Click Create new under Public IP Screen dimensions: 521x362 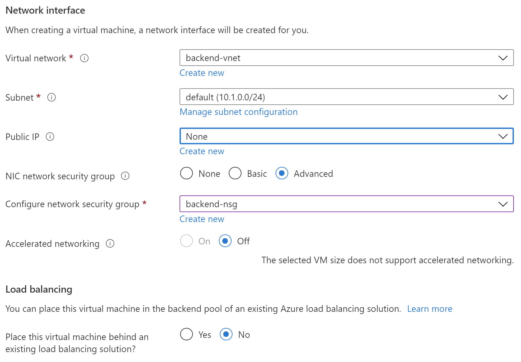pos(202,151)
